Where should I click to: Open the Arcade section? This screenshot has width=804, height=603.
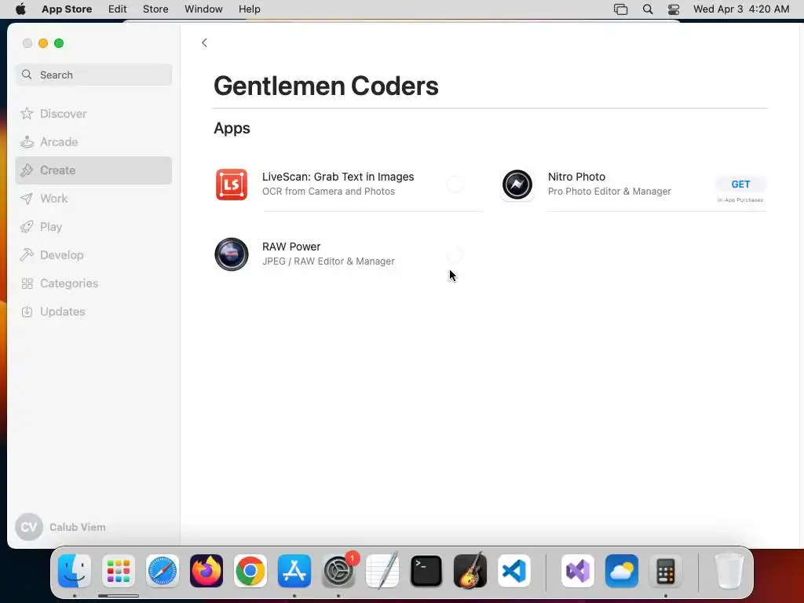[x=93, y=142]
